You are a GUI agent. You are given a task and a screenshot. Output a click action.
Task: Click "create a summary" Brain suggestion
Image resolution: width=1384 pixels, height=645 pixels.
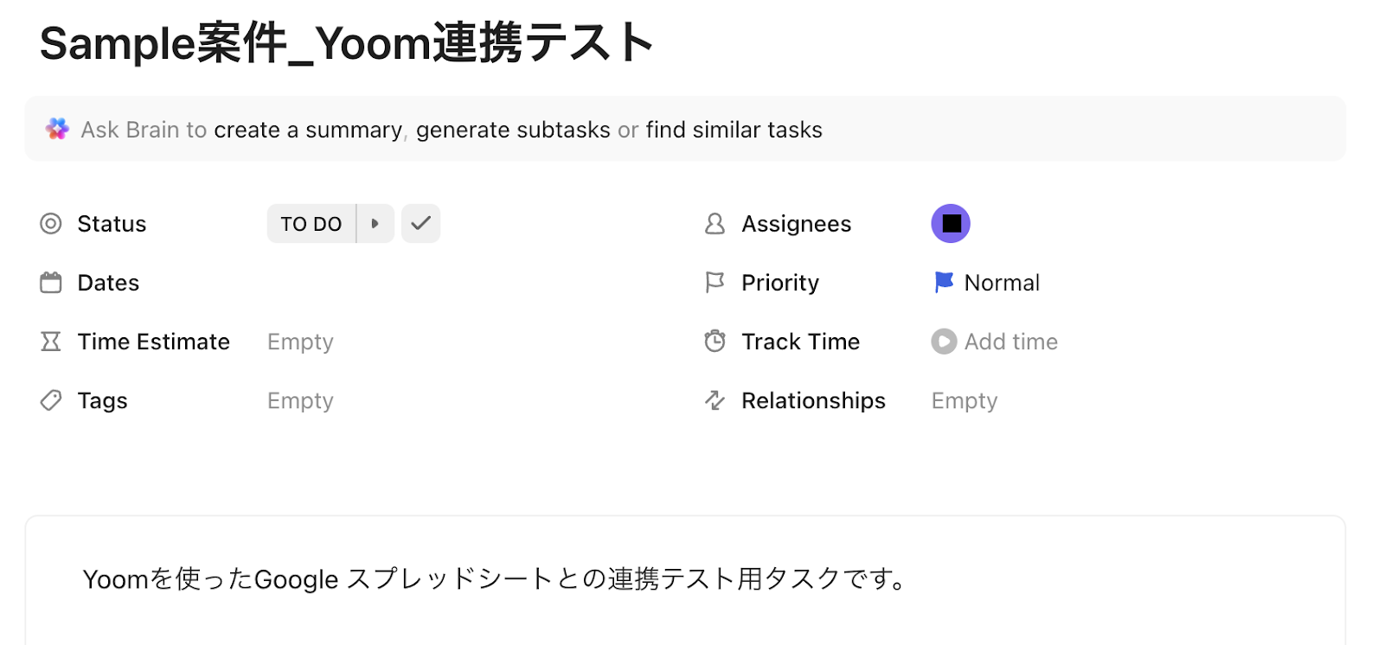coord(308,130)
